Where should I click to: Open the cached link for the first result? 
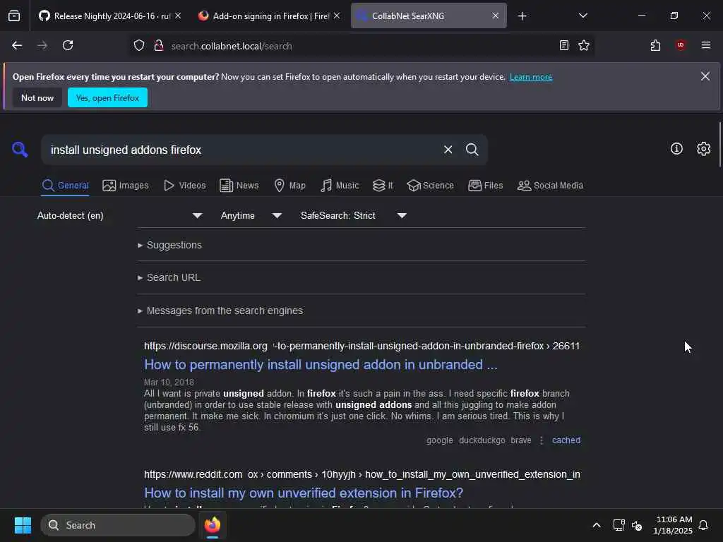(566, 440)
